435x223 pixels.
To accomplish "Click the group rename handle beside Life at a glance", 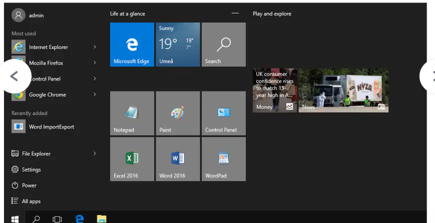I will pos(235,13).
